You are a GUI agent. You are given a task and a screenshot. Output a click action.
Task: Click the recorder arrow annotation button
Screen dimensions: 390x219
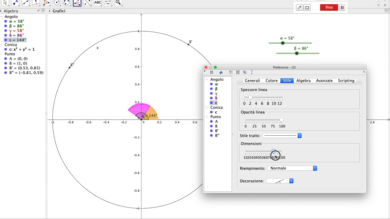click(x=300, y=8)
